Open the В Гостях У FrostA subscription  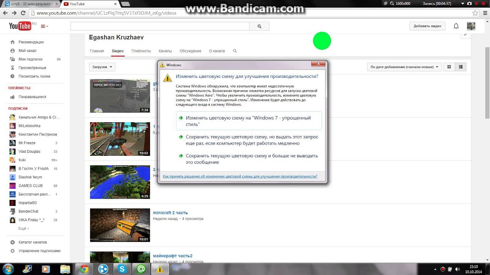34,168
